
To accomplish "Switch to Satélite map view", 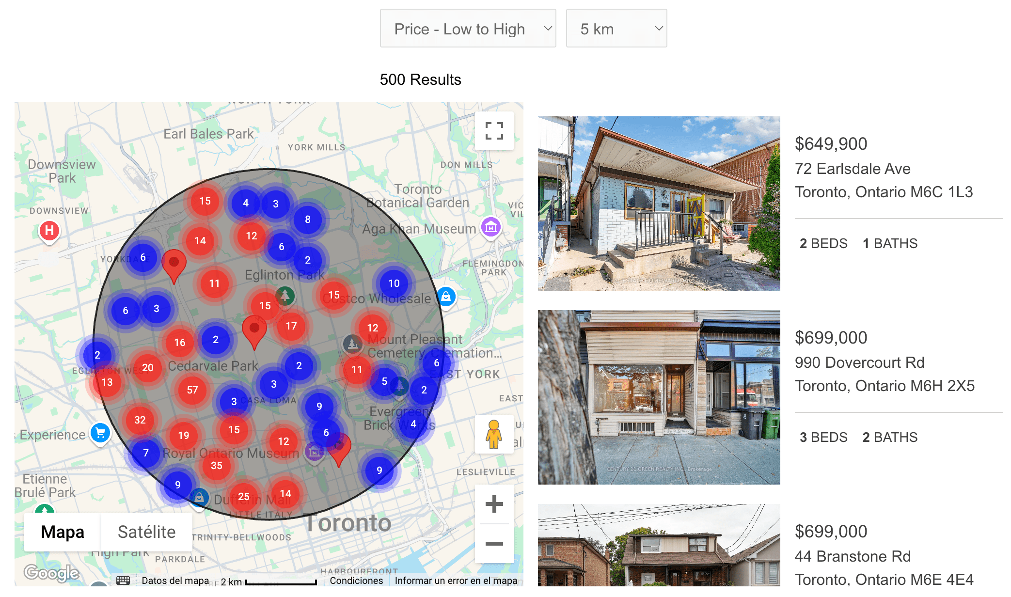I will coord(146,532).
